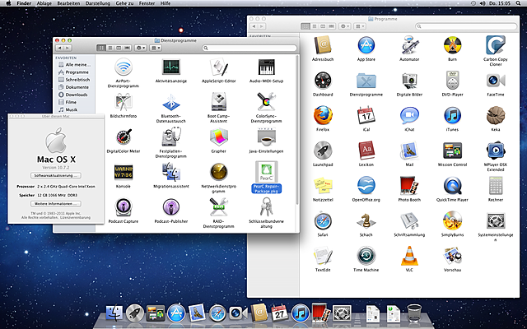Image resolution: width=527 pixels, height=329 pixels.
Task: Open the Fenster menu
Action: [x=147, y=3]
